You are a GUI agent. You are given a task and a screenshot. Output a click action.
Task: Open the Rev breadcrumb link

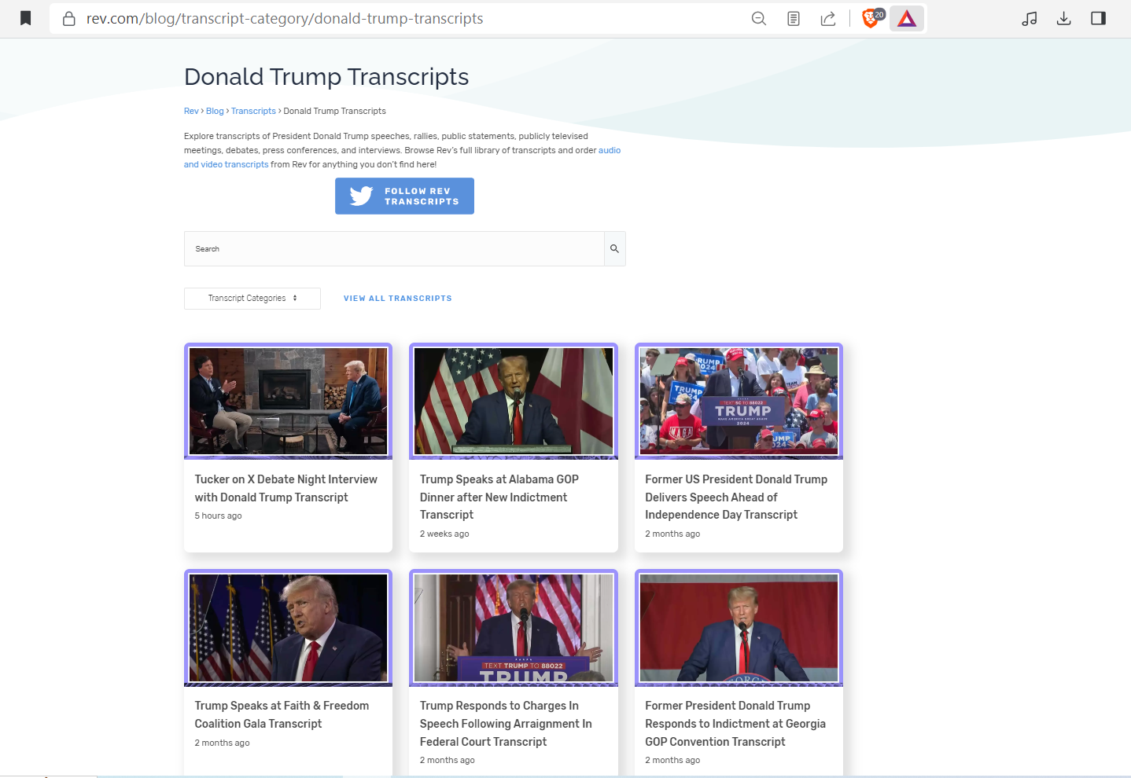click(x=191, y=111)
